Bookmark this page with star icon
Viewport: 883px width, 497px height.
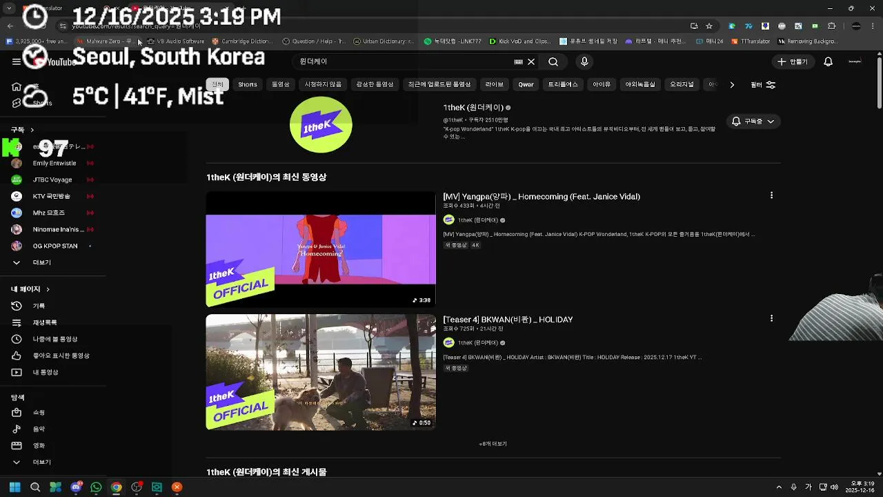click(709, 26)
